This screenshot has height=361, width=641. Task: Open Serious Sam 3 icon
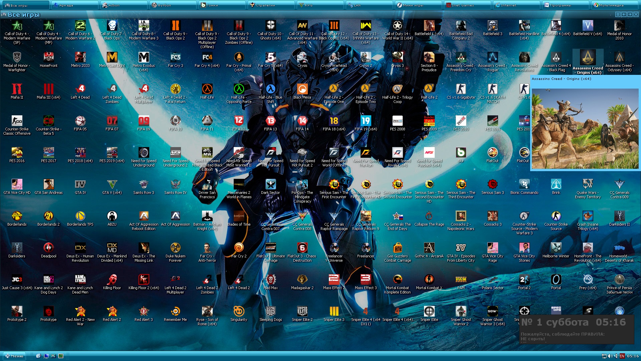[492, 187]
